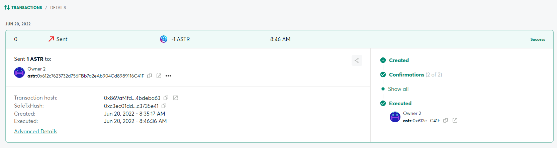
Task: Show all confirmations
Action: click(x=398, y=89)
